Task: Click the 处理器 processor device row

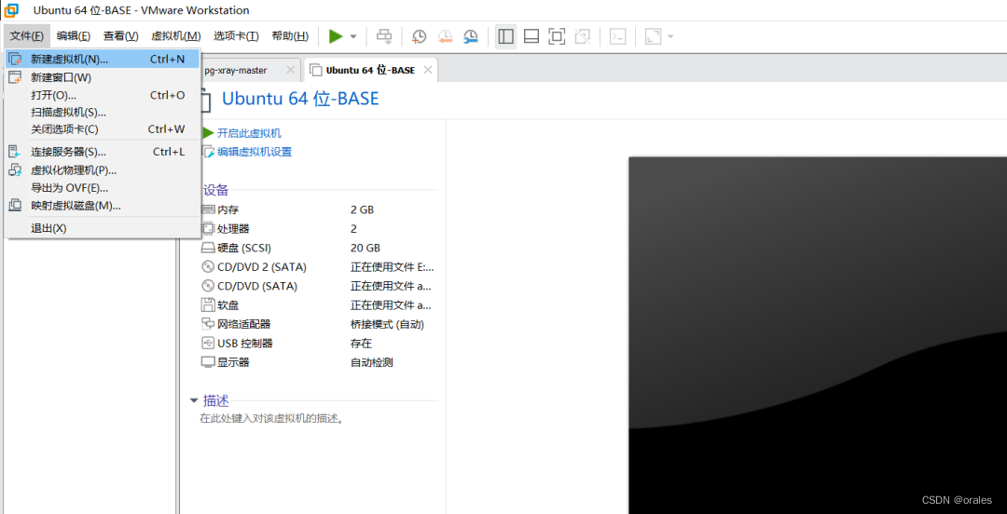Action: pos(319,228)
